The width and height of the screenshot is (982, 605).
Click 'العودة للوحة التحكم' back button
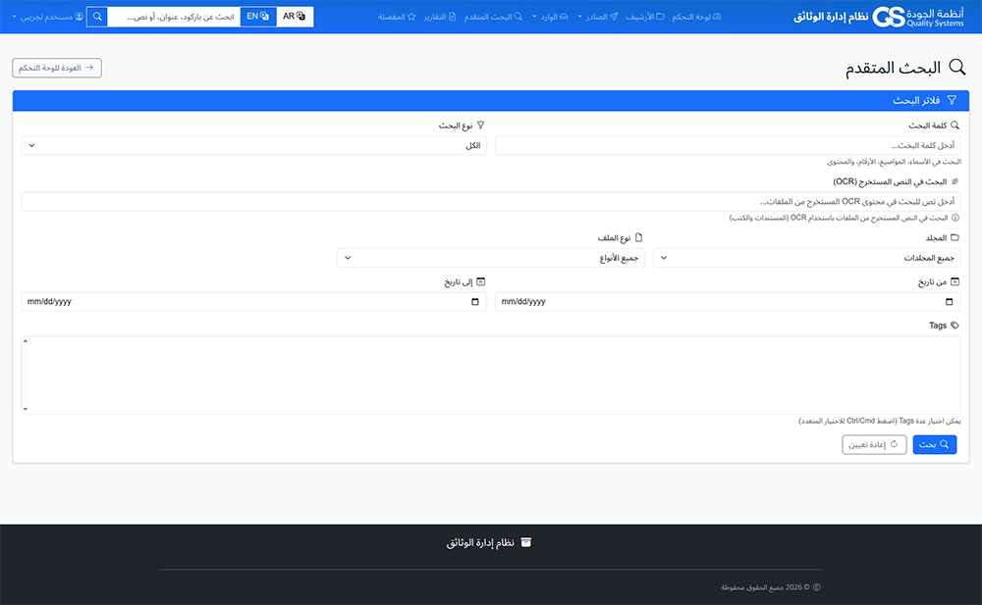tap(57, 68)
